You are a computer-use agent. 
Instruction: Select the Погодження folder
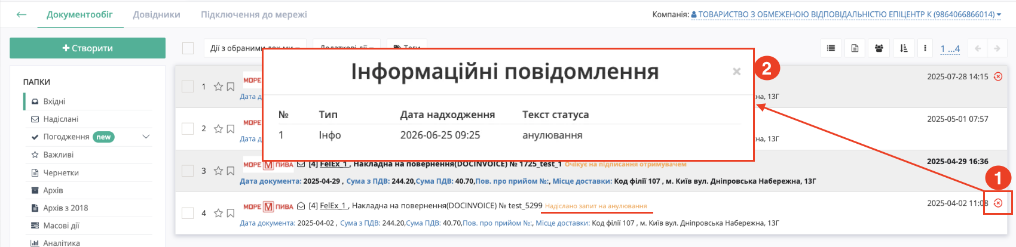pyautogui.click(x=66, y=137)
